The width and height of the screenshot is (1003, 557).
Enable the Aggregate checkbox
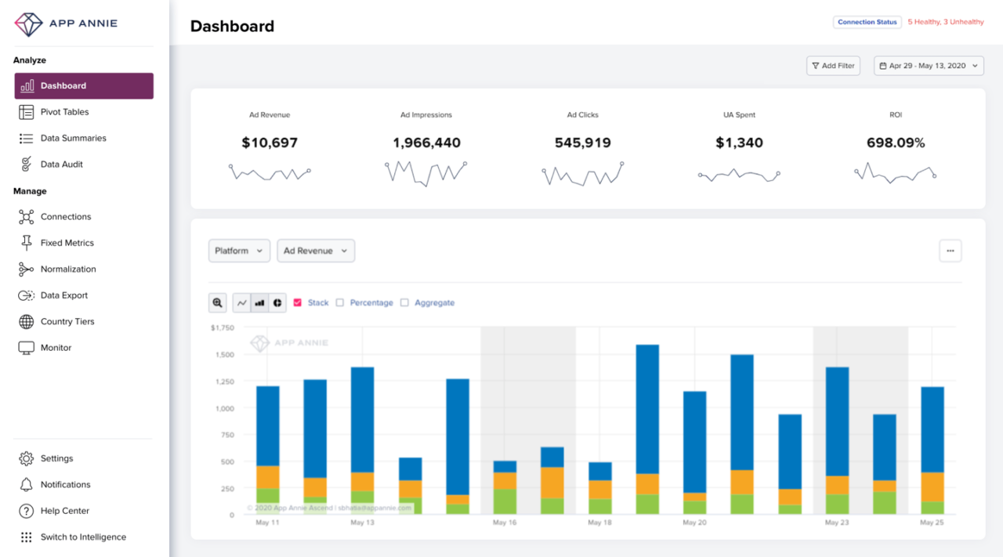pyautogui.click(x=404, y=303)
